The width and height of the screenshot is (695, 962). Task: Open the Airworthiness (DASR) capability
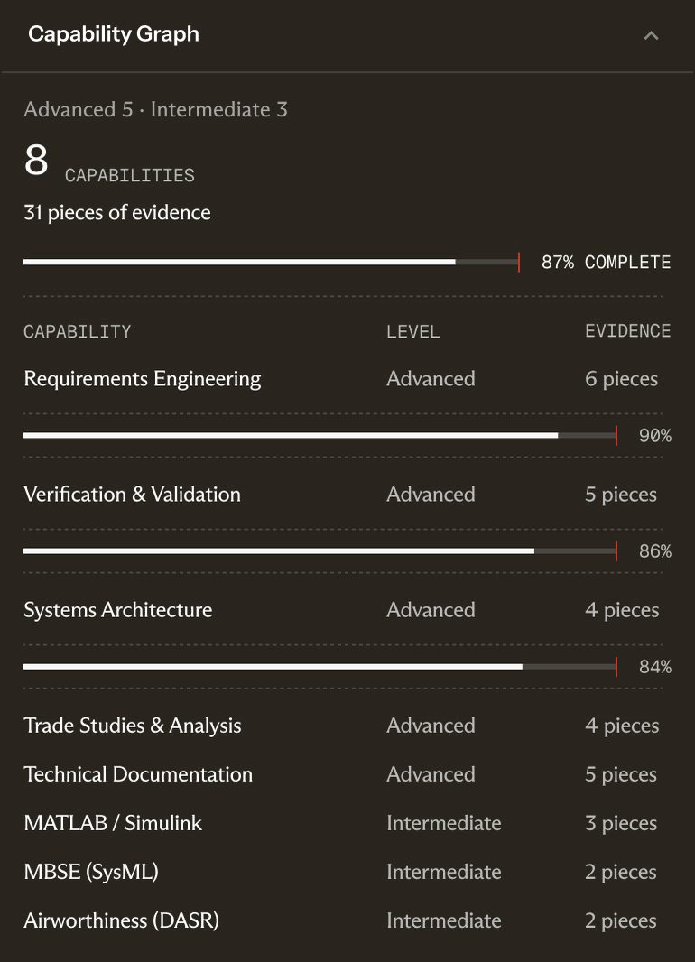pyautogui.click(x=347, y=920)
